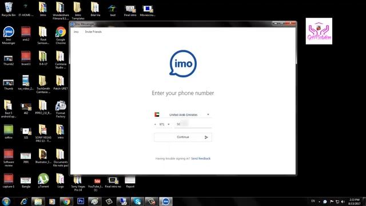This screenshot has height=206, width=366.
Task: Open the TechSmith Camtasia desktop folder
Action: pyautogui.click(x=43, y=84)
